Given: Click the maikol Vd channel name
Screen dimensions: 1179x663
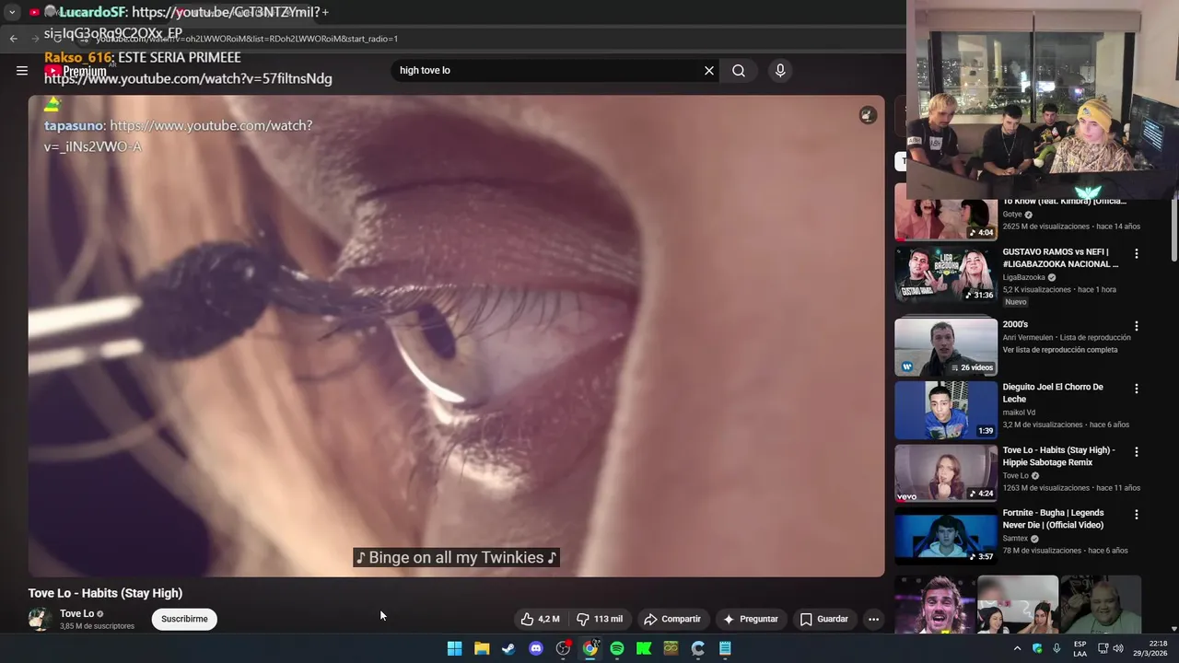Looking at the screenshot, I should pos(1019,413).
